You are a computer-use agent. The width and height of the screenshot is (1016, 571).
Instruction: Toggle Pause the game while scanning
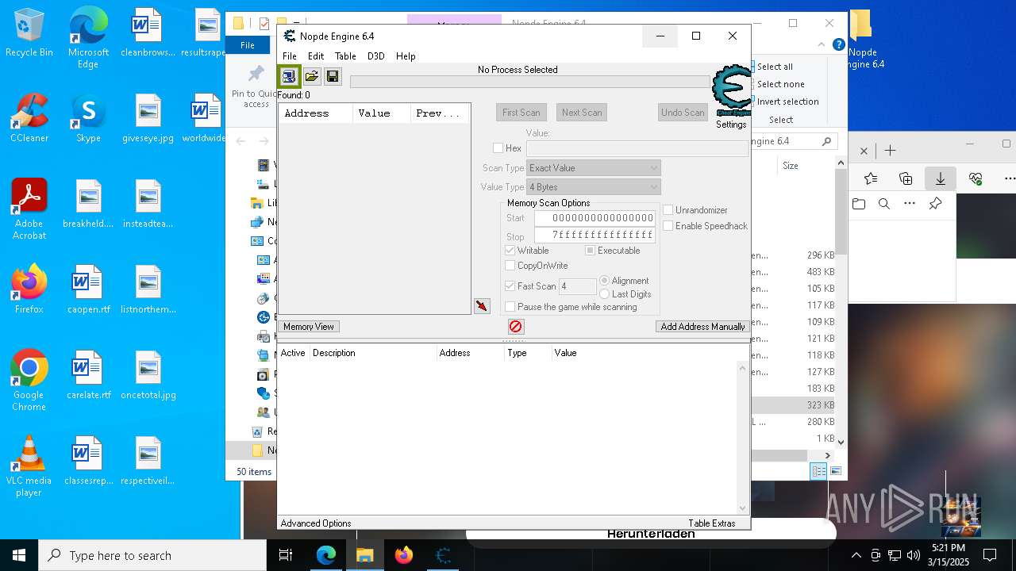tap(510, 307)
